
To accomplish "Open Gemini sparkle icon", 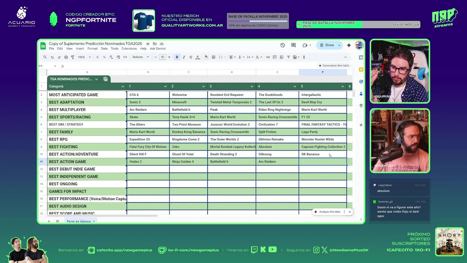I will point(349,45).
